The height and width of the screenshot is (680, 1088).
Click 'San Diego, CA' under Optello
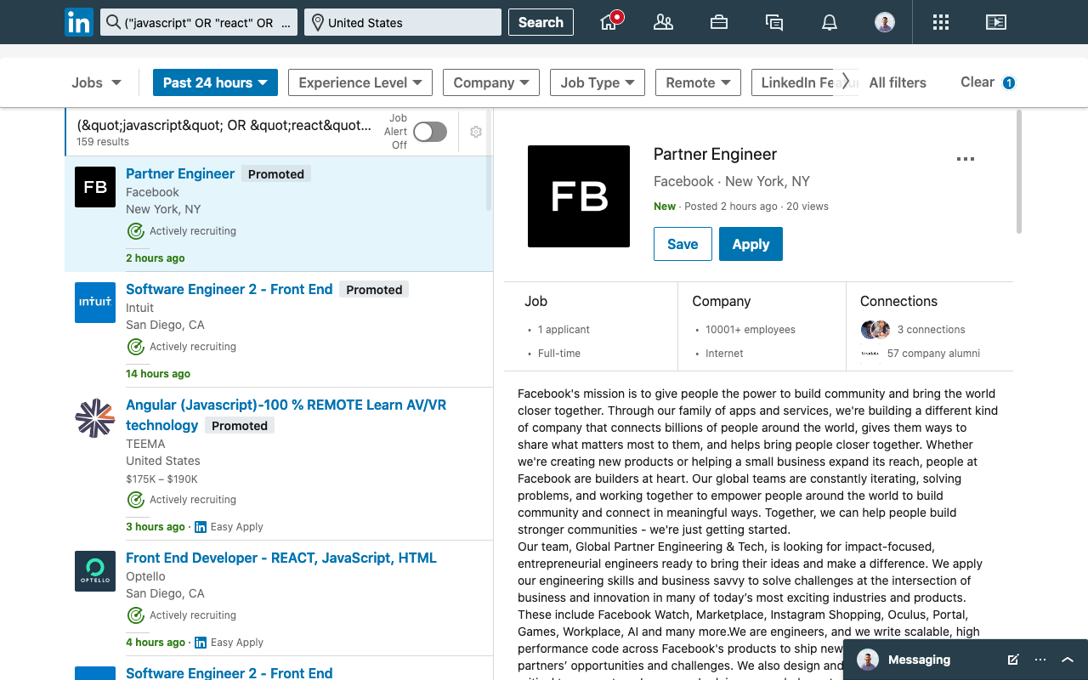[x=165, y=593]
